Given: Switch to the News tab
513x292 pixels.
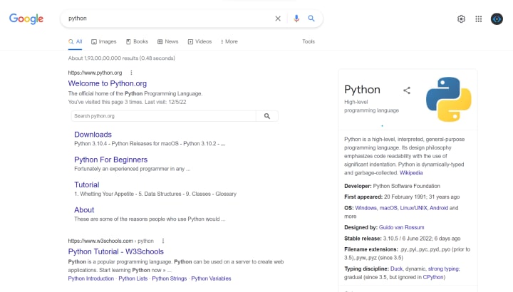Looking at the screenshot, I should 168,42.
